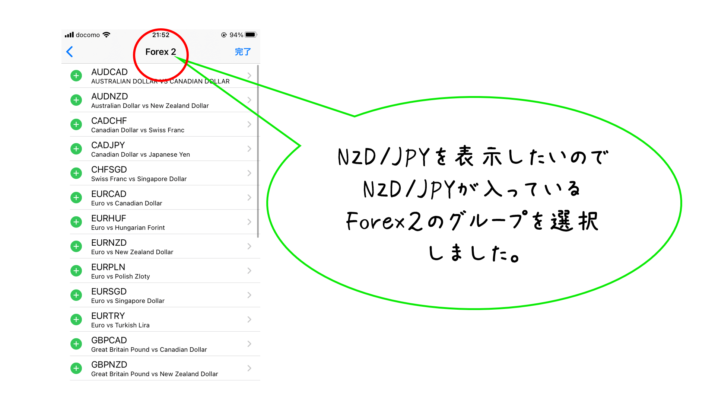
Task: Tap the battery icon in status bar
Action: [x=251, y=35]
